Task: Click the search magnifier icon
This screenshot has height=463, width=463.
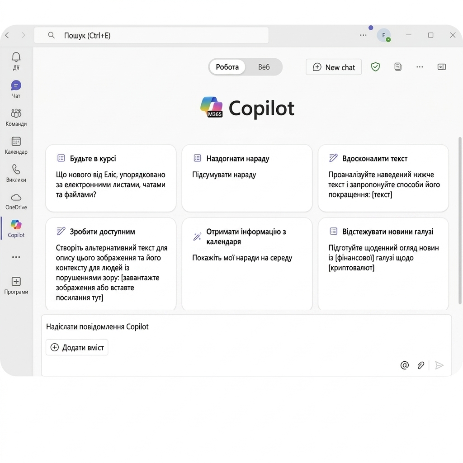Action: 52,35
